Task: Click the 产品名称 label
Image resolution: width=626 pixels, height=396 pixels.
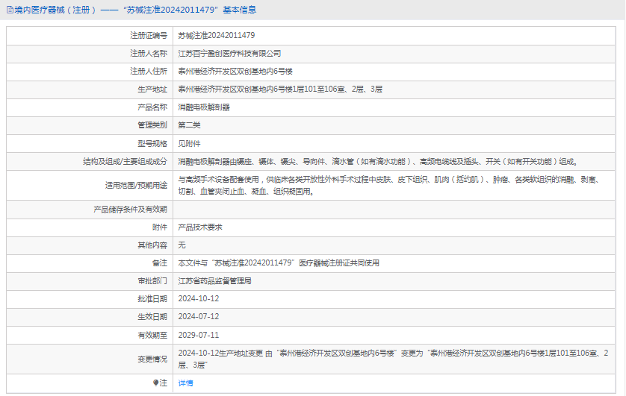Action: point(152,107)
